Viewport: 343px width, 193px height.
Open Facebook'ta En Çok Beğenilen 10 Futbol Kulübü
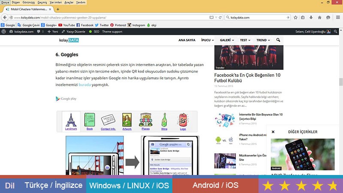[x=247, y=78]
